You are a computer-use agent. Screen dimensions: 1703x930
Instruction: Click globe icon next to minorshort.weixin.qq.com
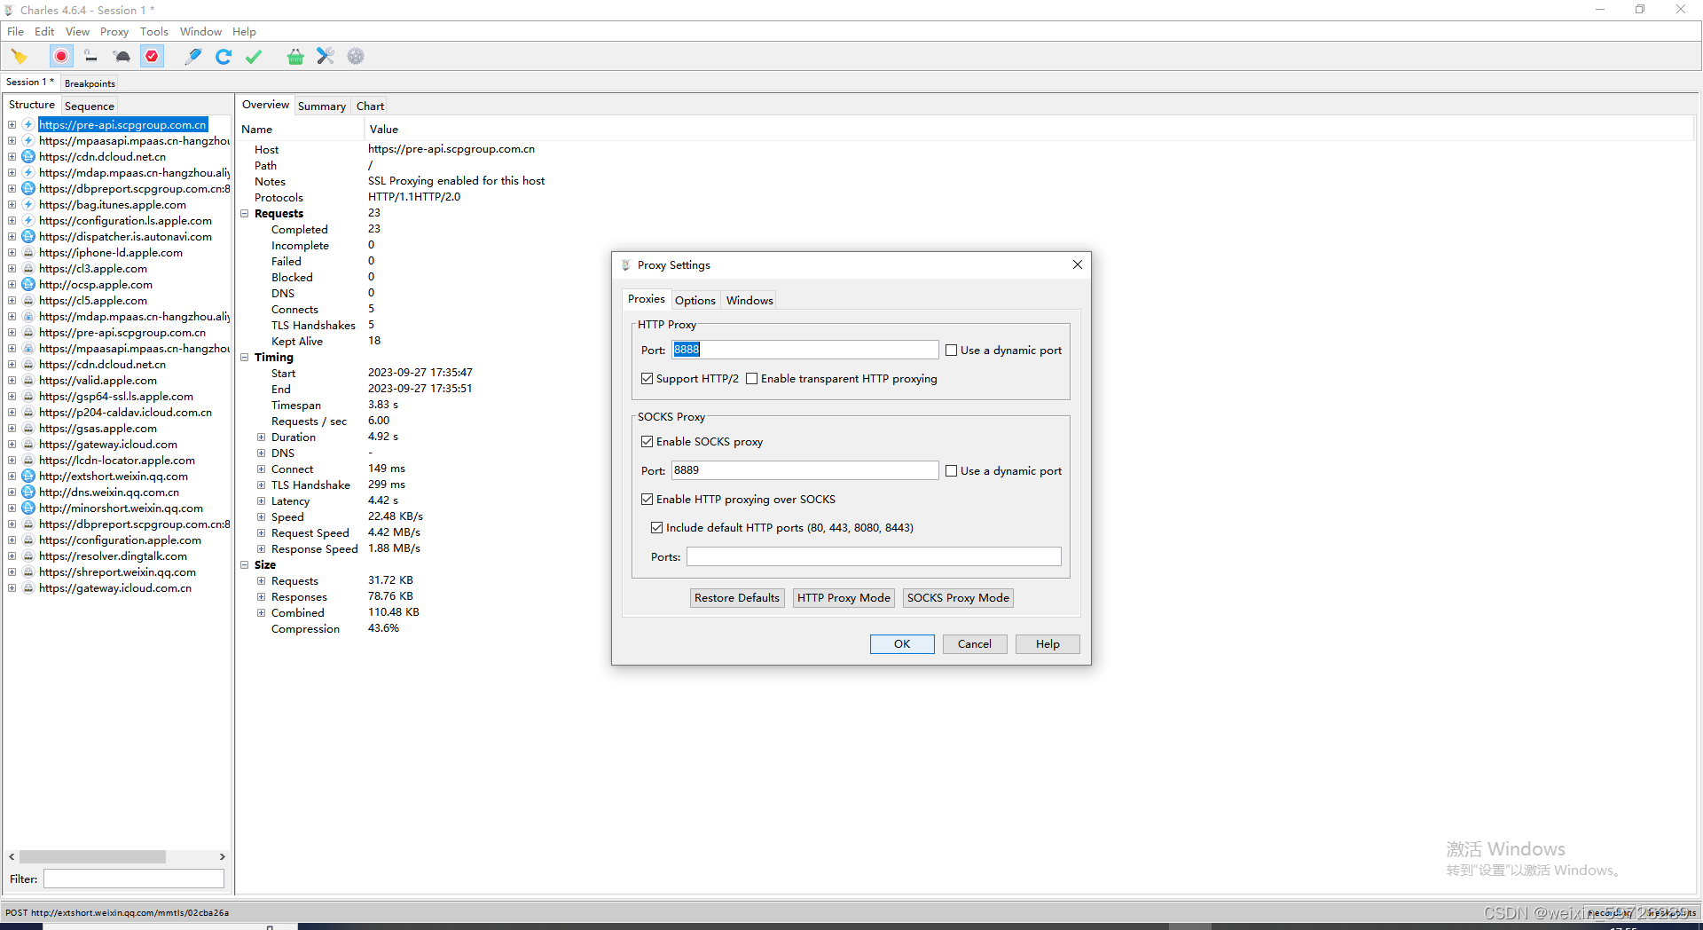coord(28,508)
